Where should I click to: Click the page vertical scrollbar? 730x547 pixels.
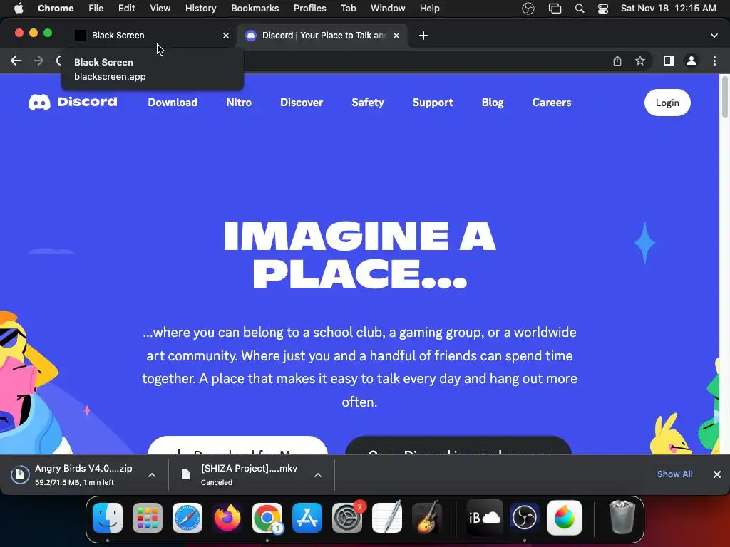pos(724,97)
